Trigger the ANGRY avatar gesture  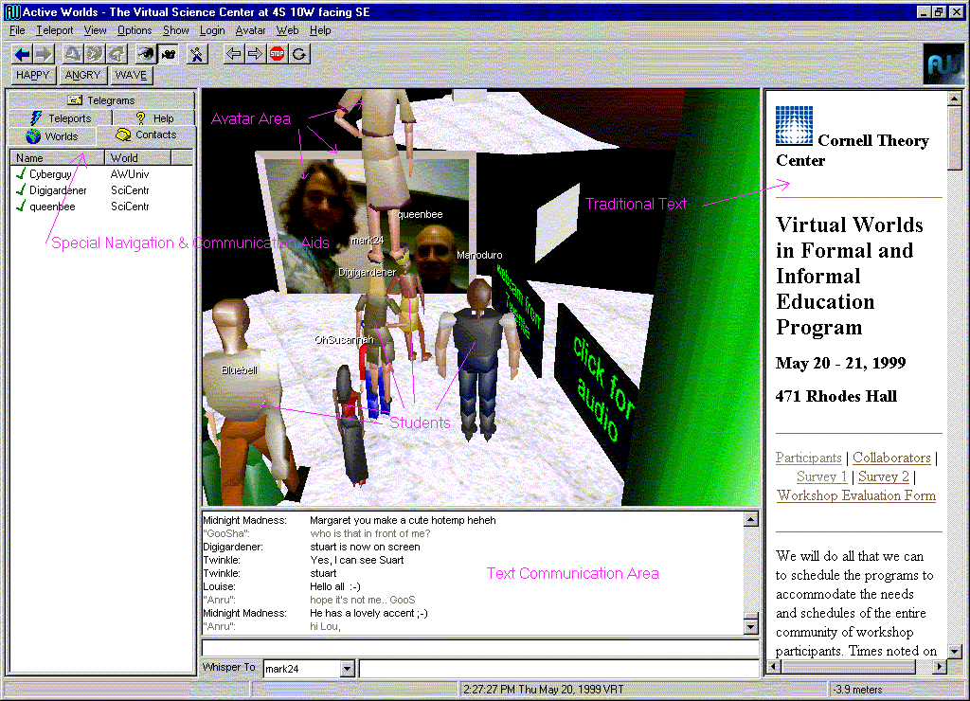tap(82, 76)
